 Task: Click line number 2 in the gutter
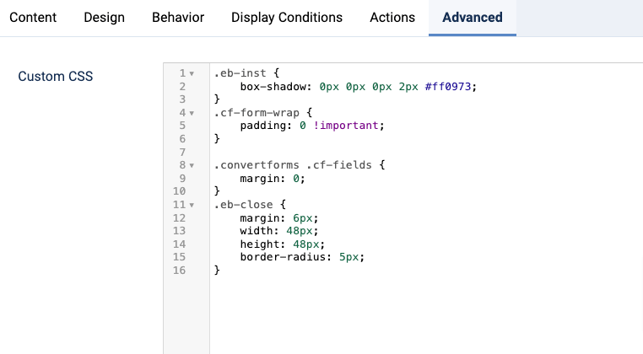182,87
